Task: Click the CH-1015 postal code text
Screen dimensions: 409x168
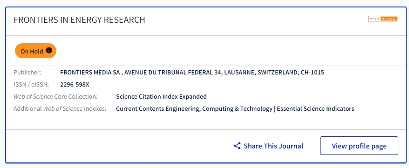Action: coord(313,73)
